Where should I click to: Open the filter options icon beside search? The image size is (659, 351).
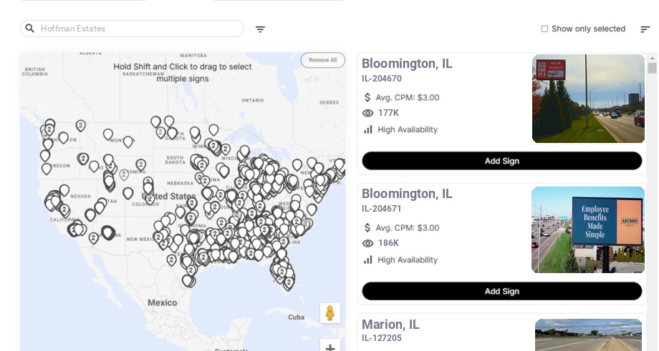point(260,29)
